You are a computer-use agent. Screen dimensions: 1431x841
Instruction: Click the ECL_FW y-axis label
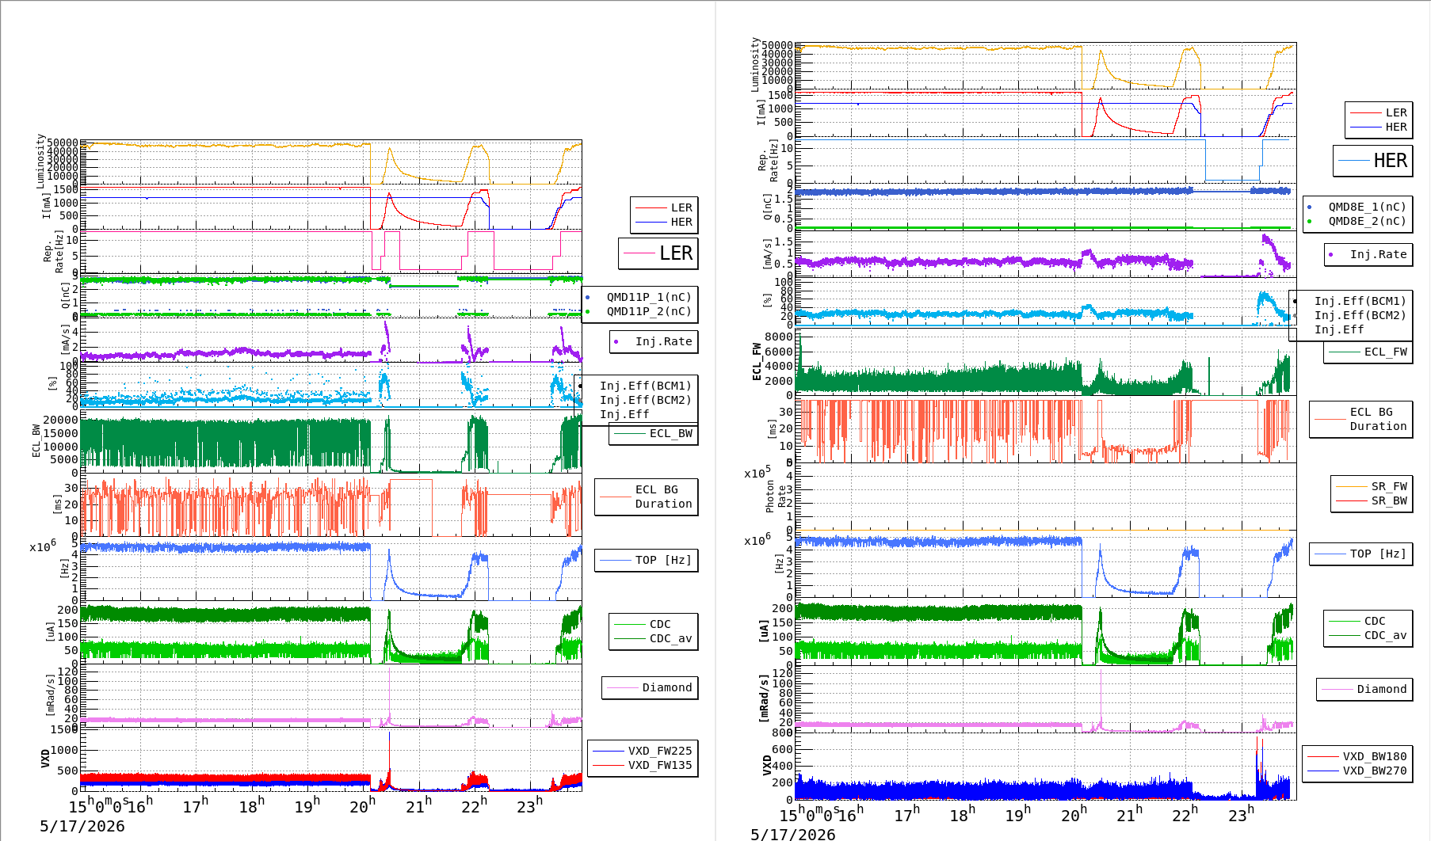point(757,361)
